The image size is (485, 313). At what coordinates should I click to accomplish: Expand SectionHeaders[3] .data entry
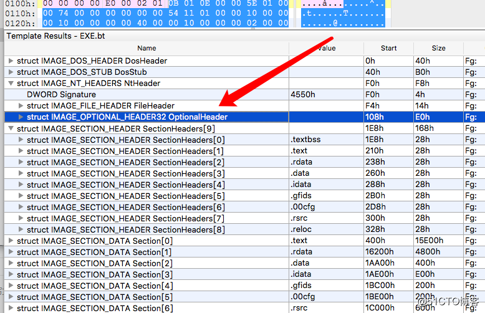[21, 173]
